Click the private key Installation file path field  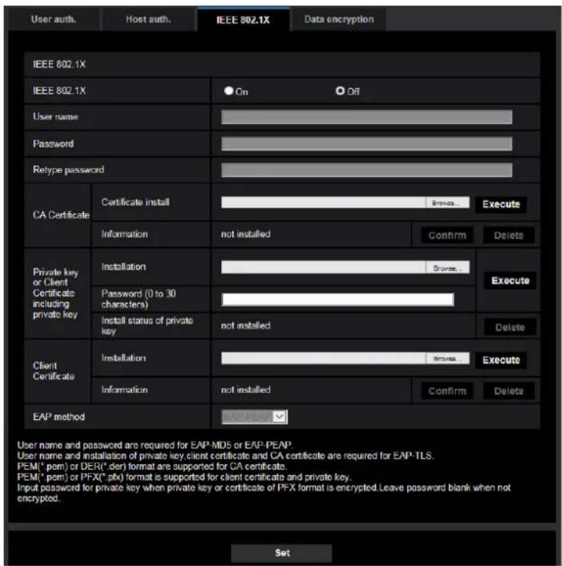(x=323, y=268)
